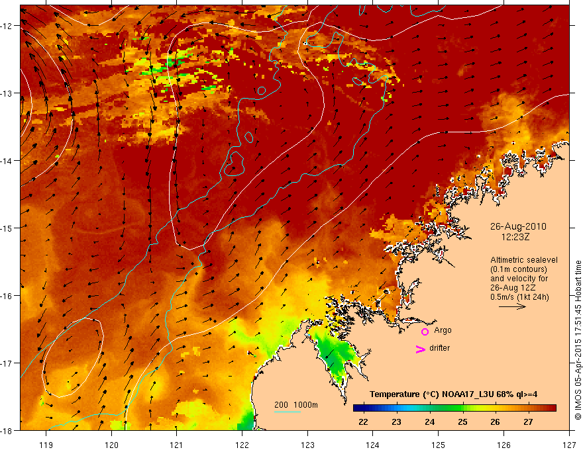Click the latitude axis label '-14'

click(7, 161)
